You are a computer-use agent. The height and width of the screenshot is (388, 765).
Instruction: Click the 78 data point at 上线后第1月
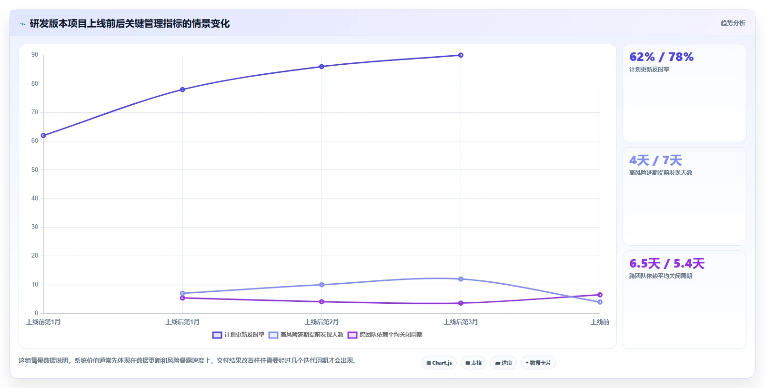tap(182, 90)
